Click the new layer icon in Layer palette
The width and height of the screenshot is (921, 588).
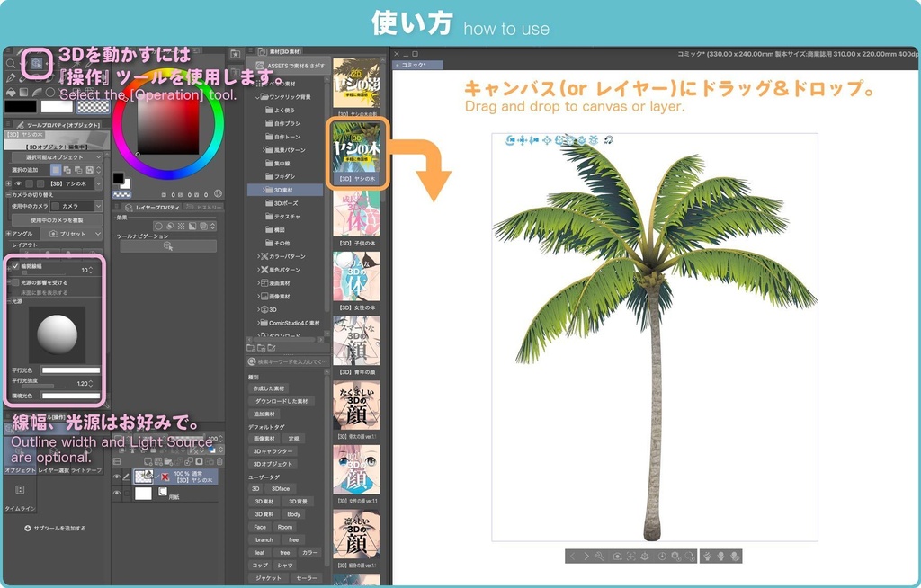click(148, 461)
